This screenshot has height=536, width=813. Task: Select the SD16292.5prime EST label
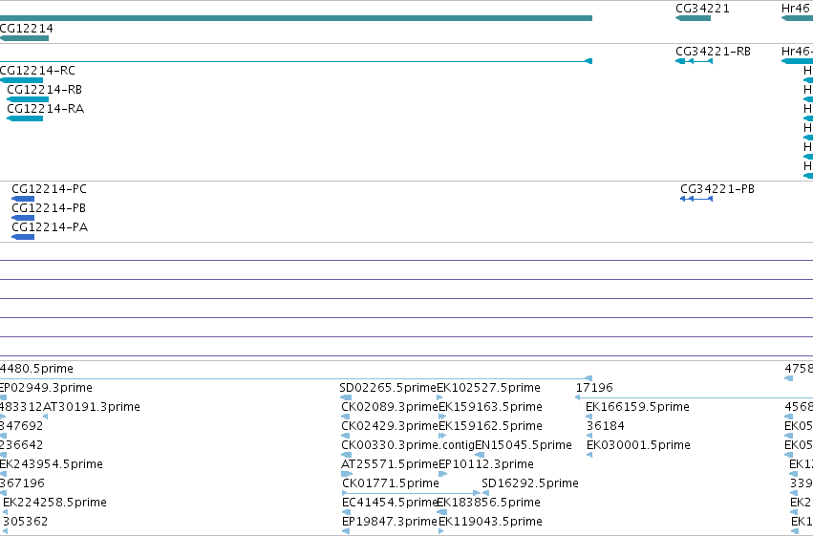(530, 483)
